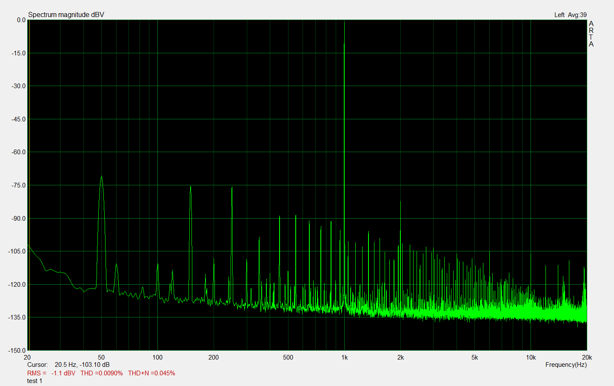Click the -45.0 axis label
Screen dimensions: 614x386
[x=19, y=119]
